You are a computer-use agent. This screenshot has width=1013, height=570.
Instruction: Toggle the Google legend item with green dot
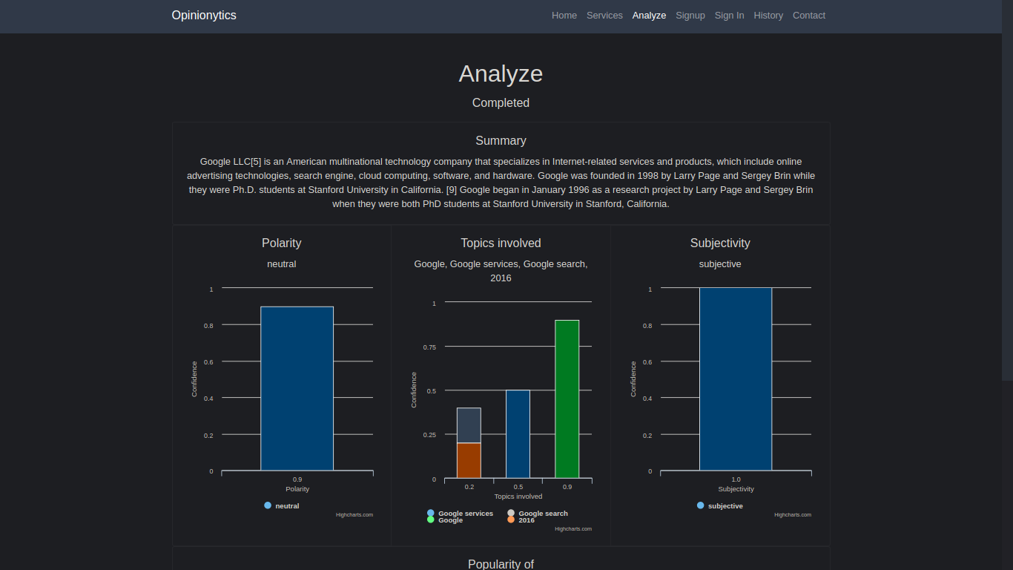tap(445, 520)
